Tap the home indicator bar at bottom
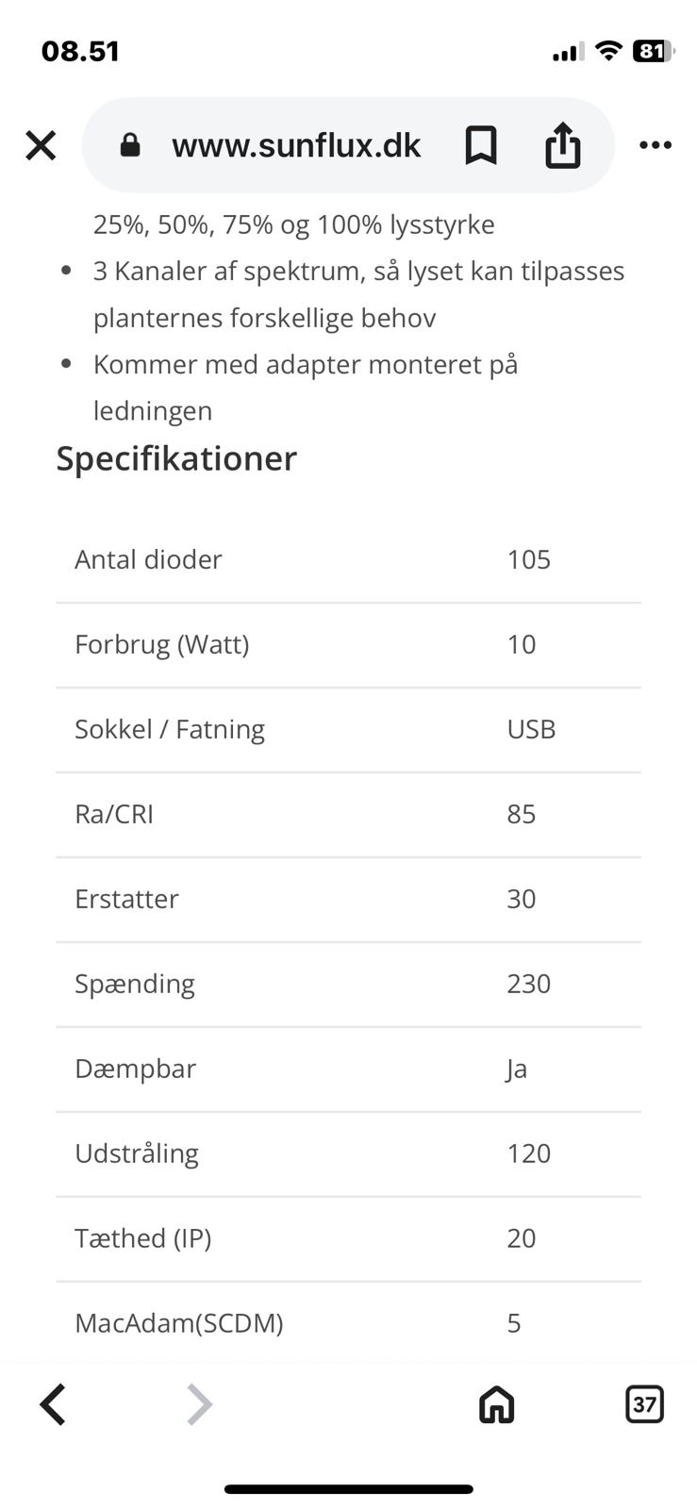The image size is (697, 1509). 348,1489
